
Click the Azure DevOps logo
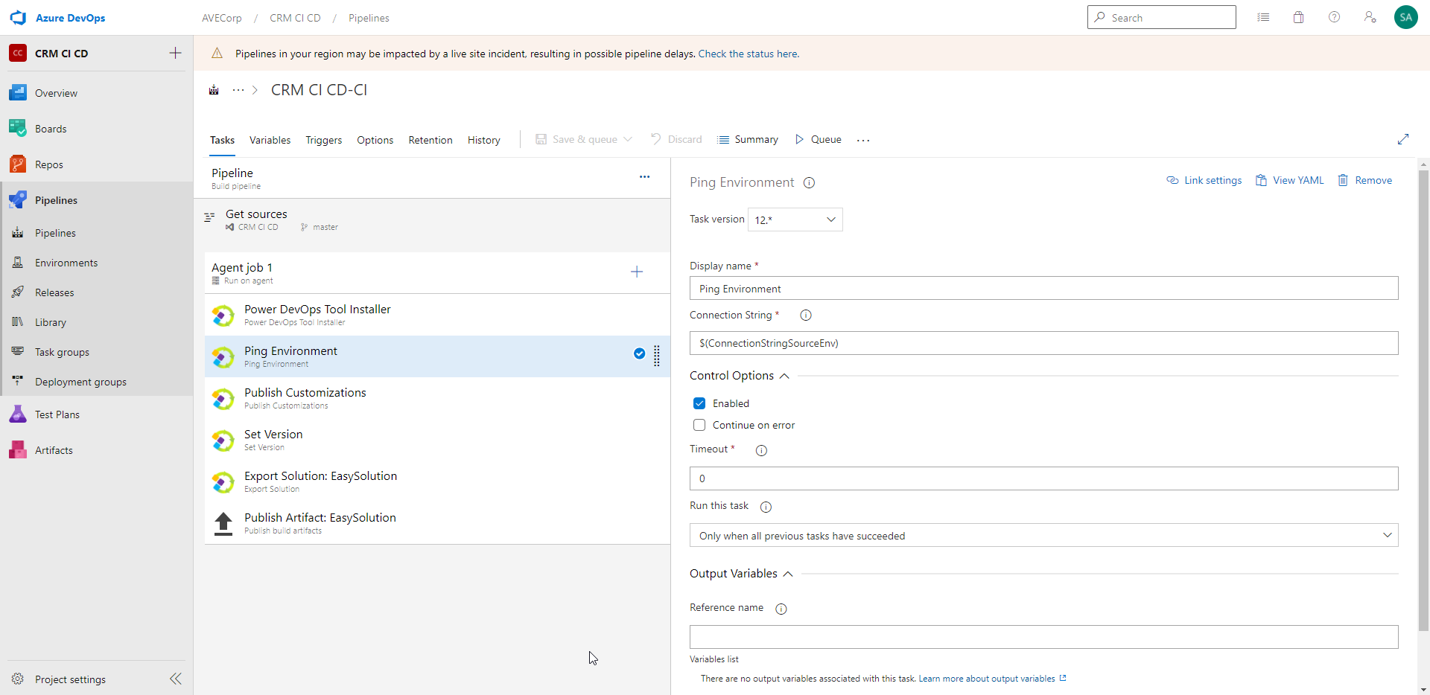coord(18,18)
